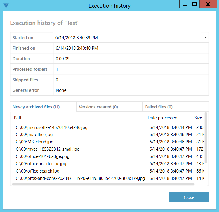Select the ms-office.jpg file row
219x212 pixels.
click(34, 135)
